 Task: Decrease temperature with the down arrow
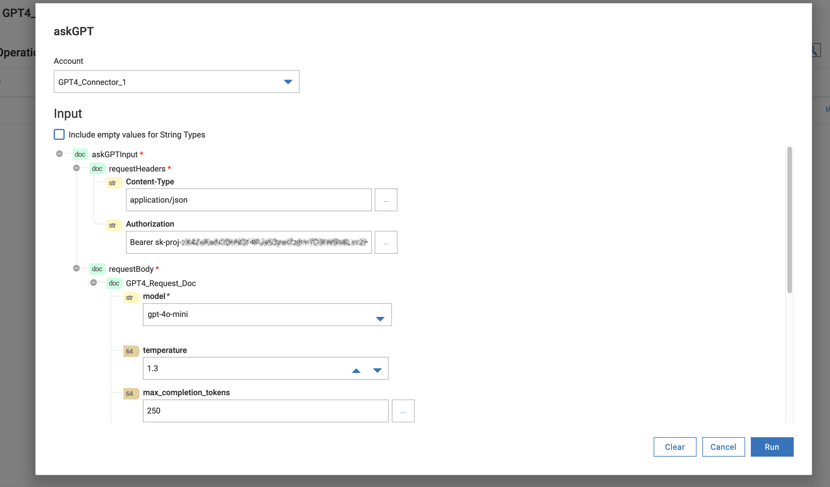(x=377, y=370)
